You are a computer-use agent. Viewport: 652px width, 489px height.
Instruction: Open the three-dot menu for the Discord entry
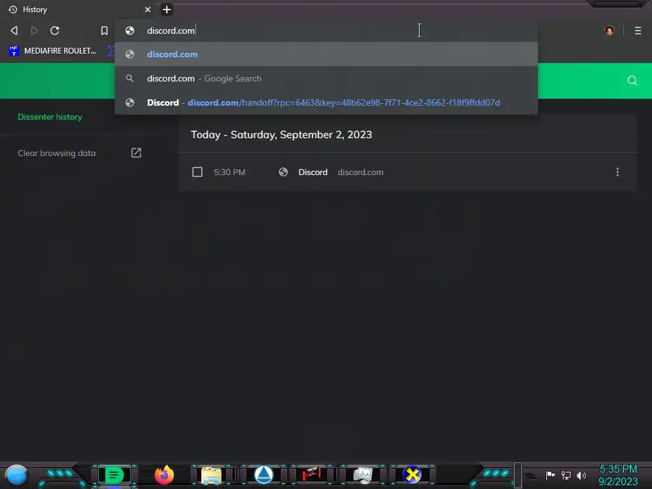tap(618, 172)
